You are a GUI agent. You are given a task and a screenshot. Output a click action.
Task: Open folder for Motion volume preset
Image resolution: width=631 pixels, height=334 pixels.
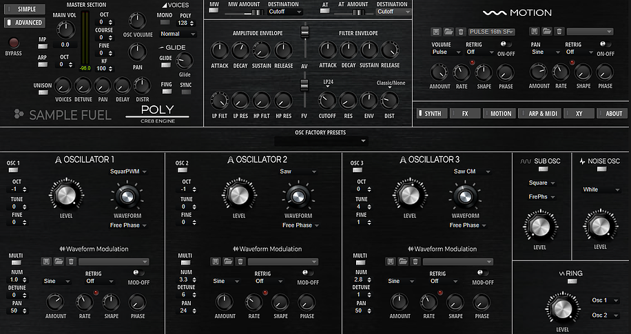point(448,32)
